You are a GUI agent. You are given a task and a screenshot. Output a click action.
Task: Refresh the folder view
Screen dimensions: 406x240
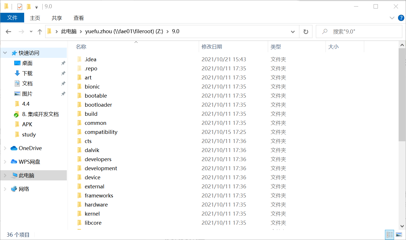coord(306,31)
